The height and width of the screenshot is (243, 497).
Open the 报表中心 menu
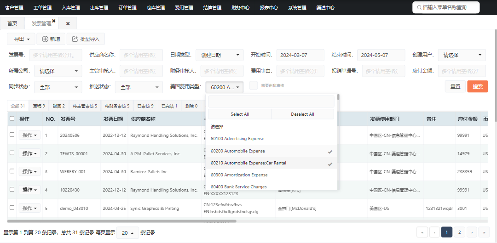(x=269, y=8)
